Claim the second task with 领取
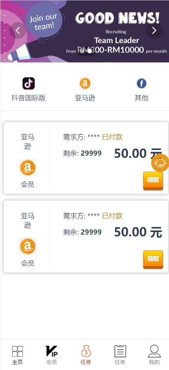Image resolution: width=169 pixels, height=370 pixels. (153, 259)
